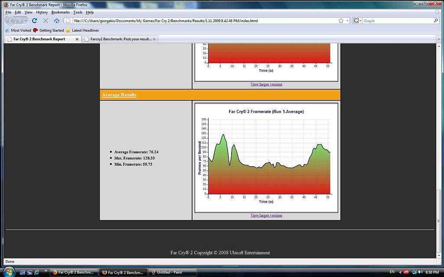Open the Help menu

[x=90, y=13]
